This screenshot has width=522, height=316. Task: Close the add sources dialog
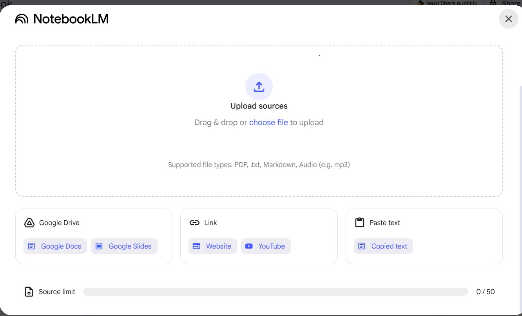click(x=508, y=19)
